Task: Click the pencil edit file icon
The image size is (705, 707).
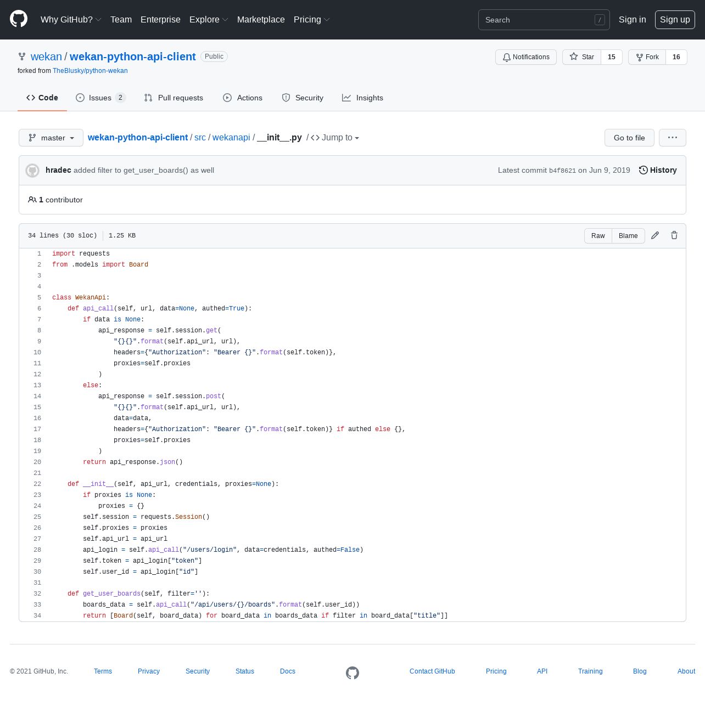Action: tap(655, 235)
